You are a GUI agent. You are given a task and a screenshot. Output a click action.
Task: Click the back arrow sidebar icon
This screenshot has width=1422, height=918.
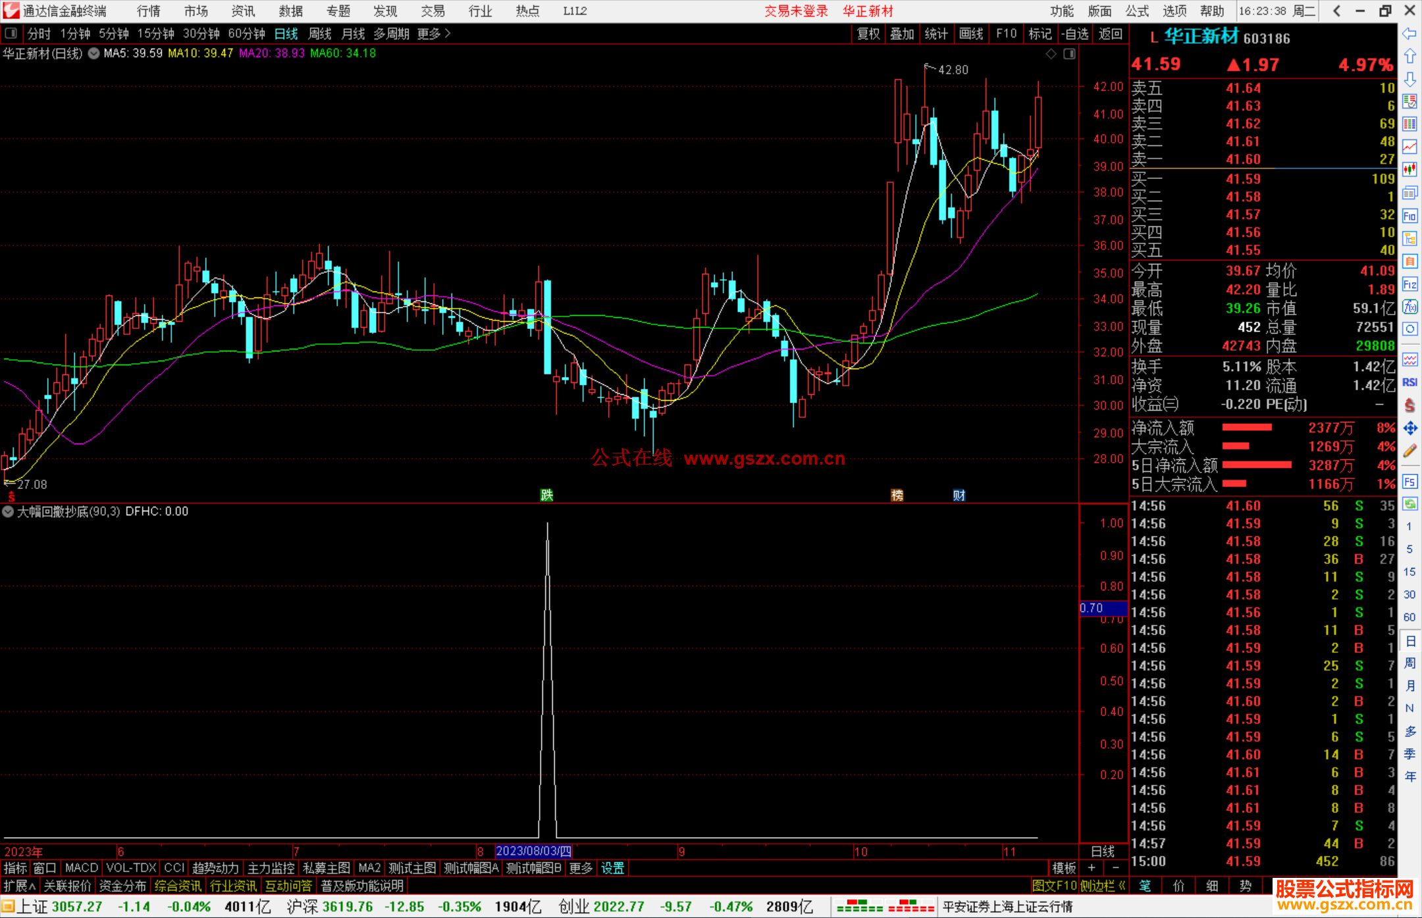[1409, 34]
